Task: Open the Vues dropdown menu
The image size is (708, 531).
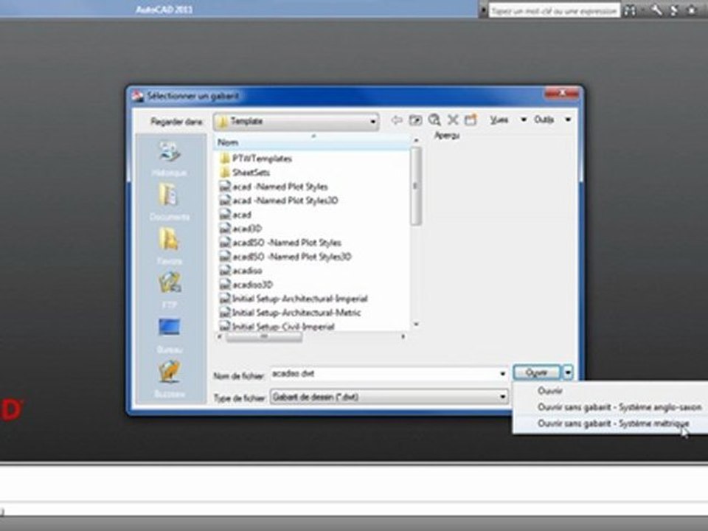Action: coord(508,119)
